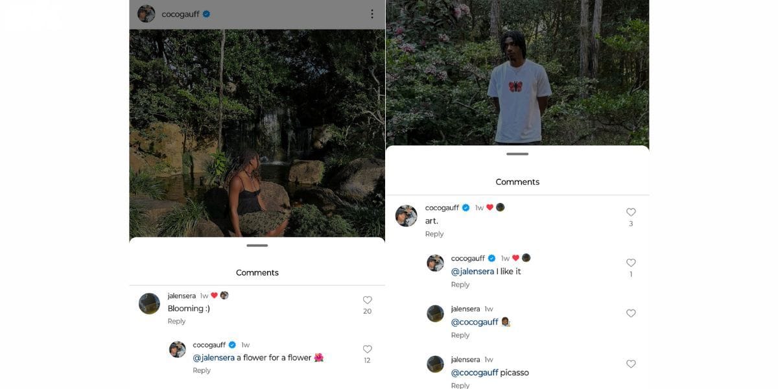This screenshot has width=778, height=389.
Task: View the 20 likes on the Blooming comment
Action: [367, 311]
